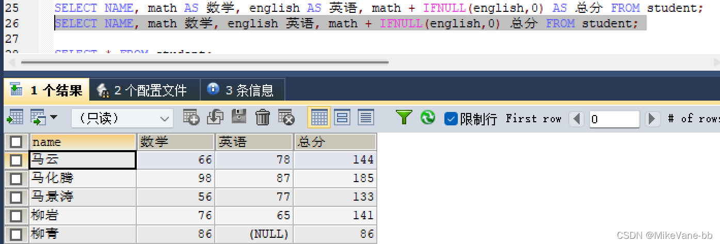Click the name column header

(x=83, y=142)
